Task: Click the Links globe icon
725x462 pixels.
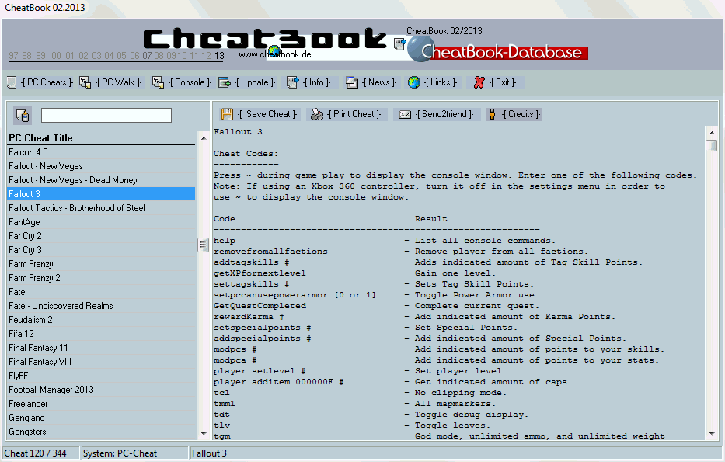Action: coord(414,83)
